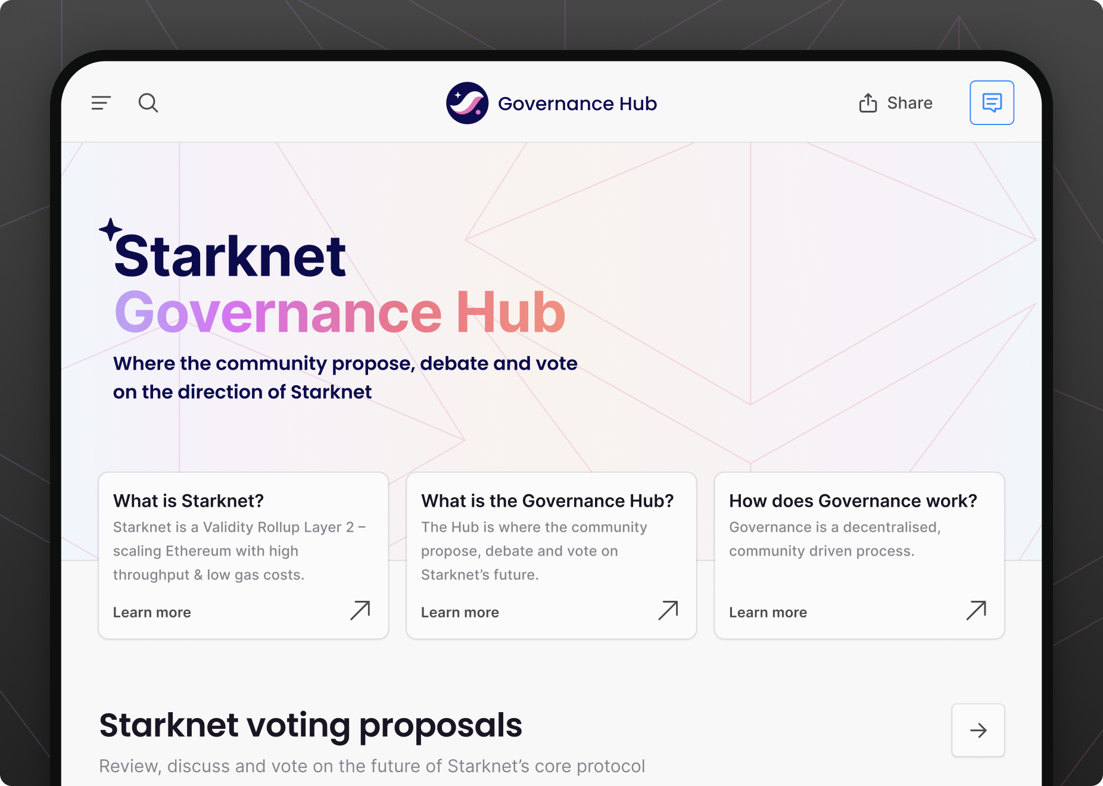The width and height of the screenshot is (1103, 786).
Task: Select the Governance Hub logo
Action: tap(468, 102)
